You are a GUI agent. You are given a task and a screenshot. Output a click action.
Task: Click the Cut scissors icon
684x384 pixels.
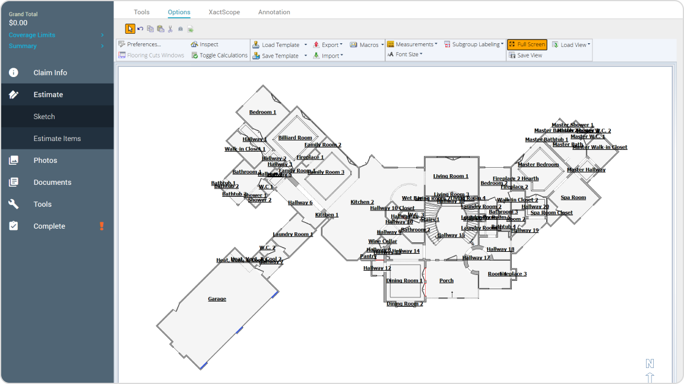170,28
